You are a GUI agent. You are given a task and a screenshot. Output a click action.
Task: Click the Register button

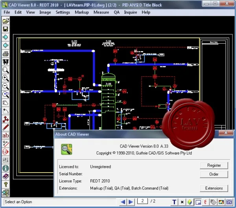click(x=214, y=166)
